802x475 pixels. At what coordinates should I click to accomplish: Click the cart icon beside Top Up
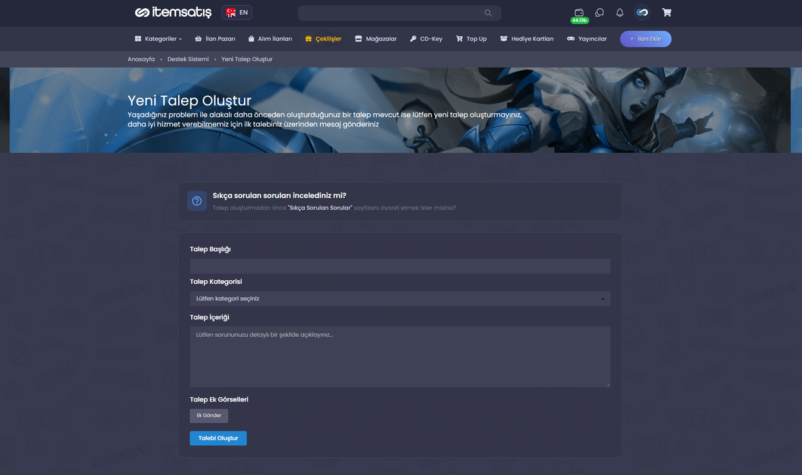coord(459,39)
